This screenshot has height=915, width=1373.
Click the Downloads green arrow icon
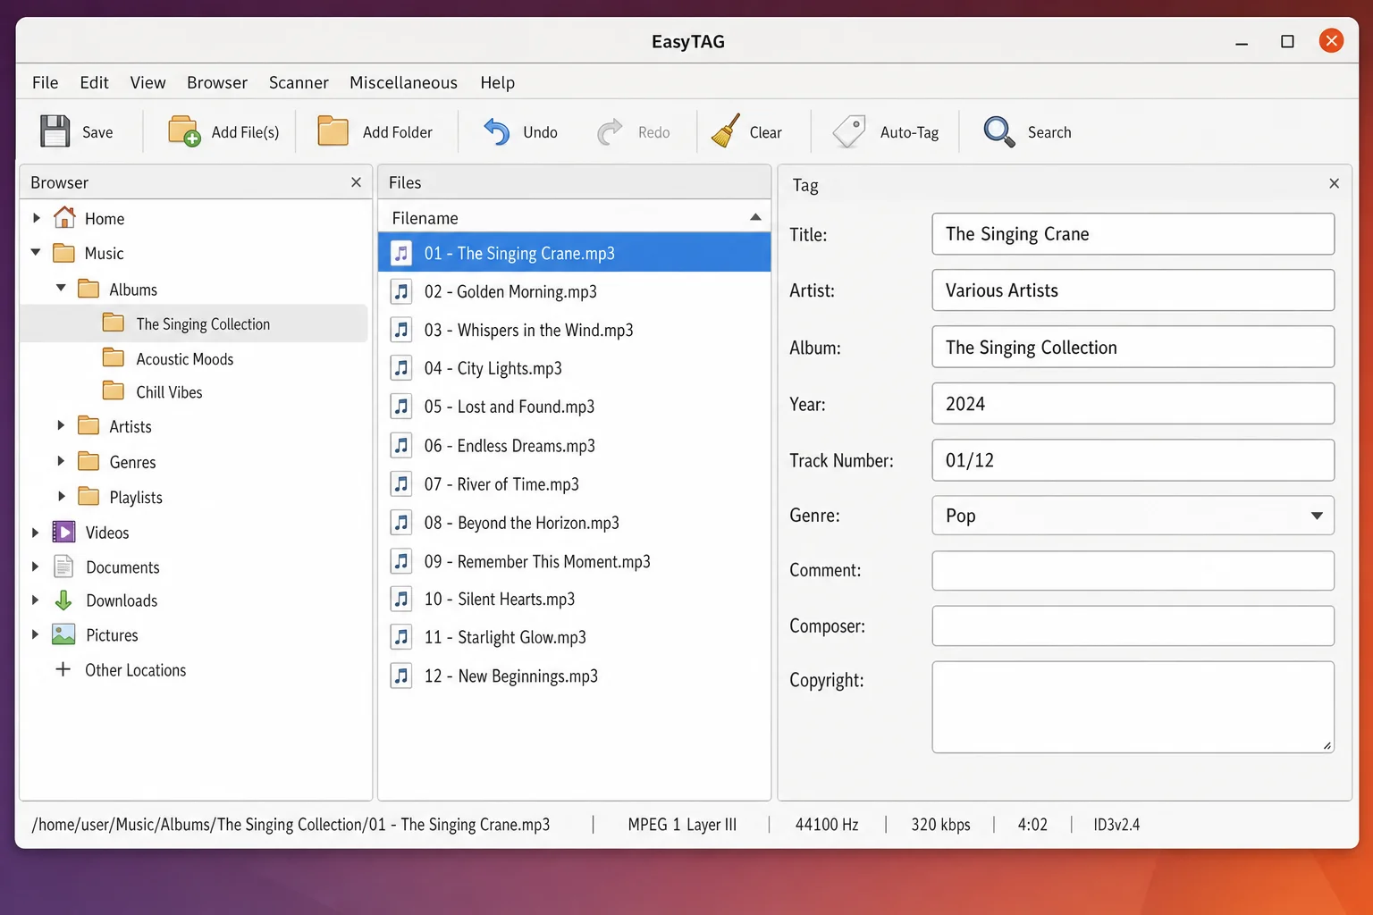pos(63,600)
